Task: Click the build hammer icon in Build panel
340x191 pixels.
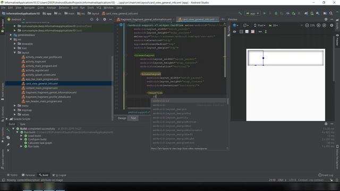Action: click(x=8, y=130)
